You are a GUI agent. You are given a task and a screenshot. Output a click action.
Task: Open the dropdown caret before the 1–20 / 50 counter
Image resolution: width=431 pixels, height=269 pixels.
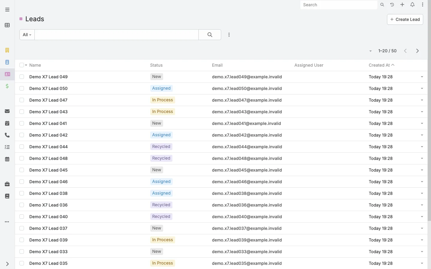[371, 51]
